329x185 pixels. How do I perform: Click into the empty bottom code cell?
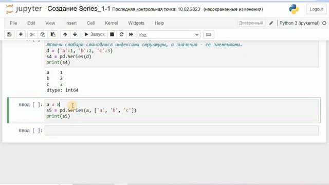tap(181, 131)
